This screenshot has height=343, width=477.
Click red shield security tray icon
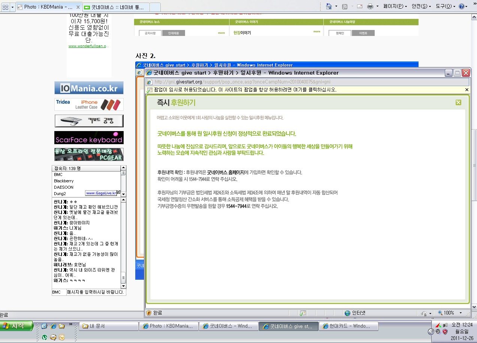445,332
